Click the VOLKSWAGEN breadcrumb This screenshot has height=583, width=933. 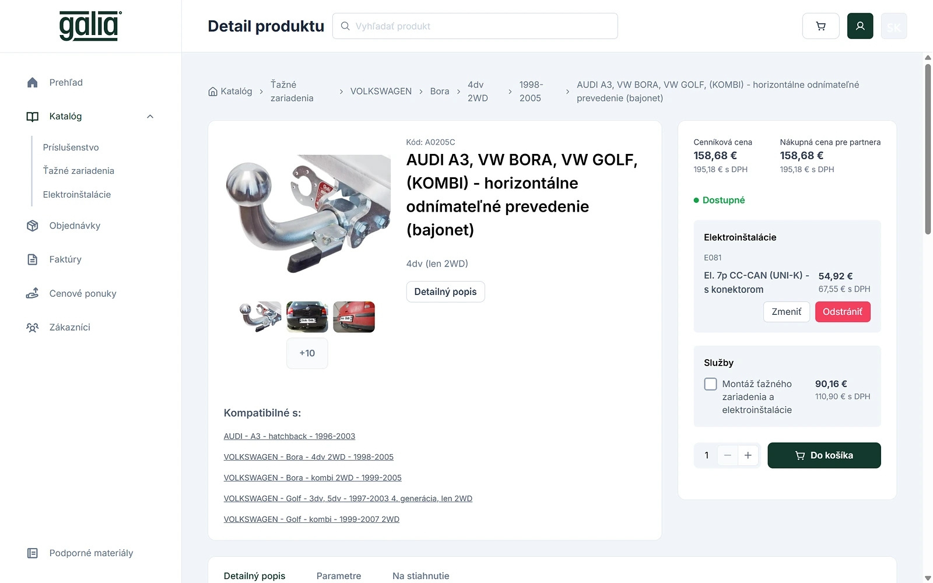point(381,92)
